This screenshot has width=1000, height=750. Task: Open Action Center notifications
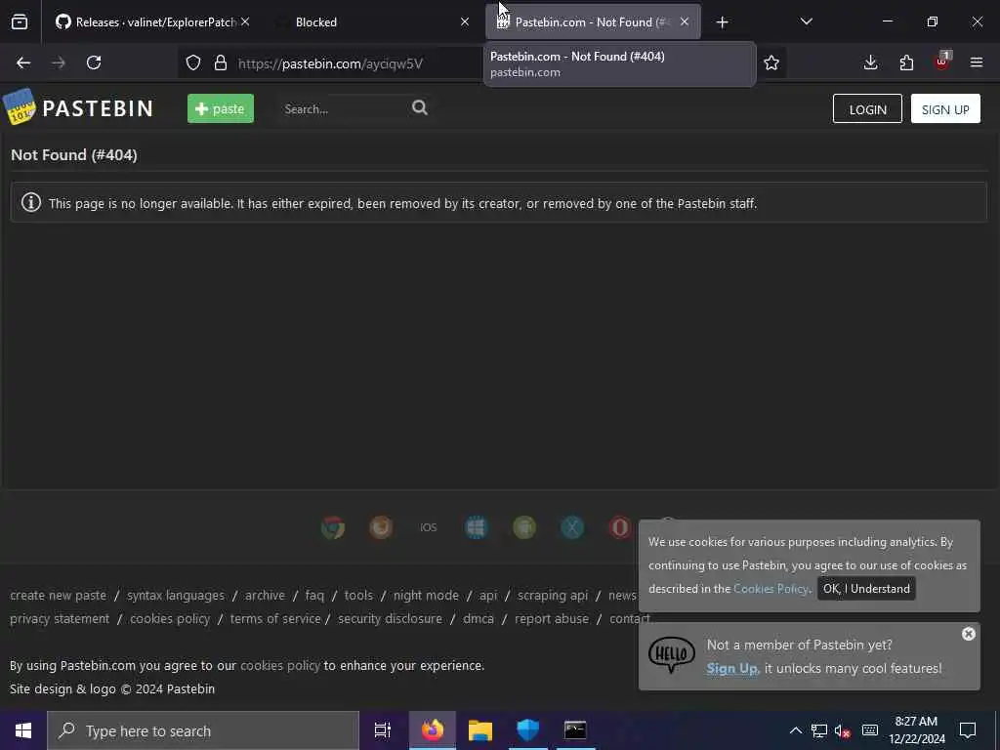pos(968,730)
